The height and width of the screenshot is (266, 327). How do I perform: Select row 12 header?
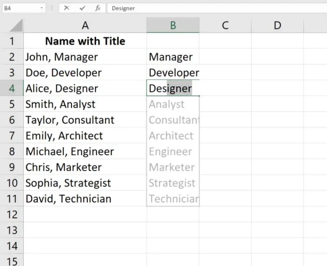11,215
